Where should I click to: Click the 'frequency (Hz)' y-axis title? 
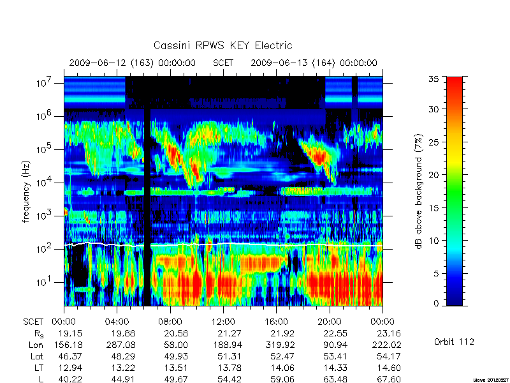click(x=26, y=191)
